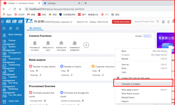The height and width of the screenshot is (105, 175).
Task: Open Credential management shortcut
Action: [x=75, y=46]
